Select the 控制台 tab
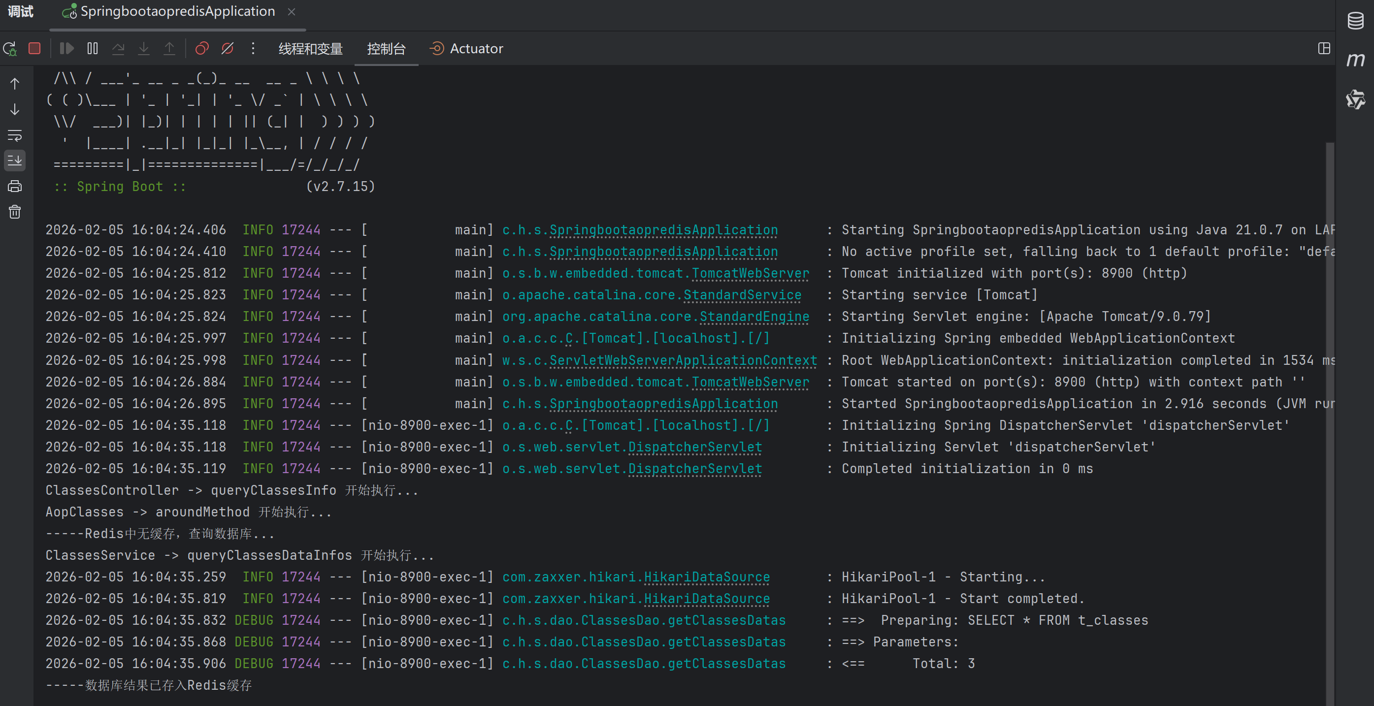The image size is (1374, 706). click(386, 49)
